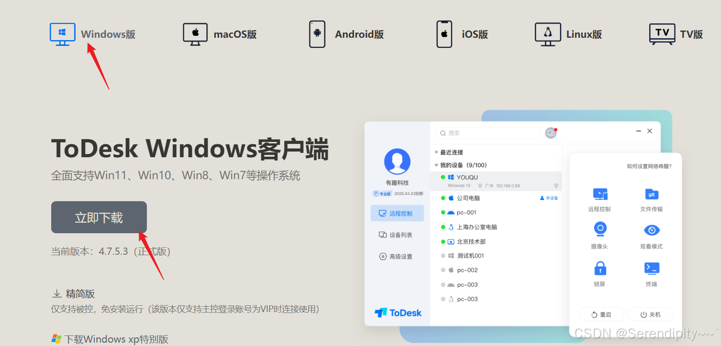Click the macOS apple monitor icon
Viewport: 721px width, 346px height.
coord(195,34)
